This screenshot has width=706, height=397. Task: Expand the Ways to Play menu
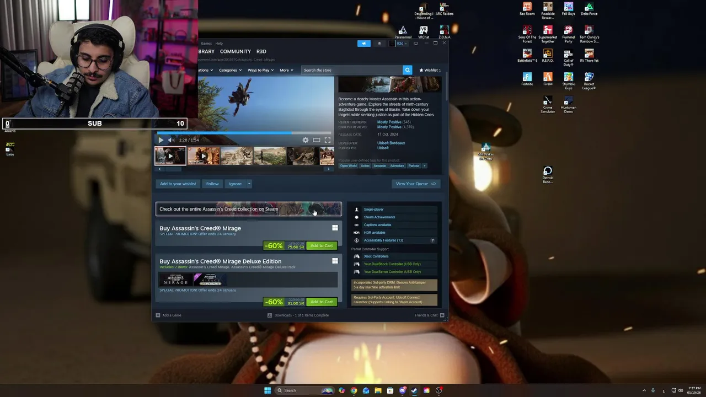click(x=260, y=70)
